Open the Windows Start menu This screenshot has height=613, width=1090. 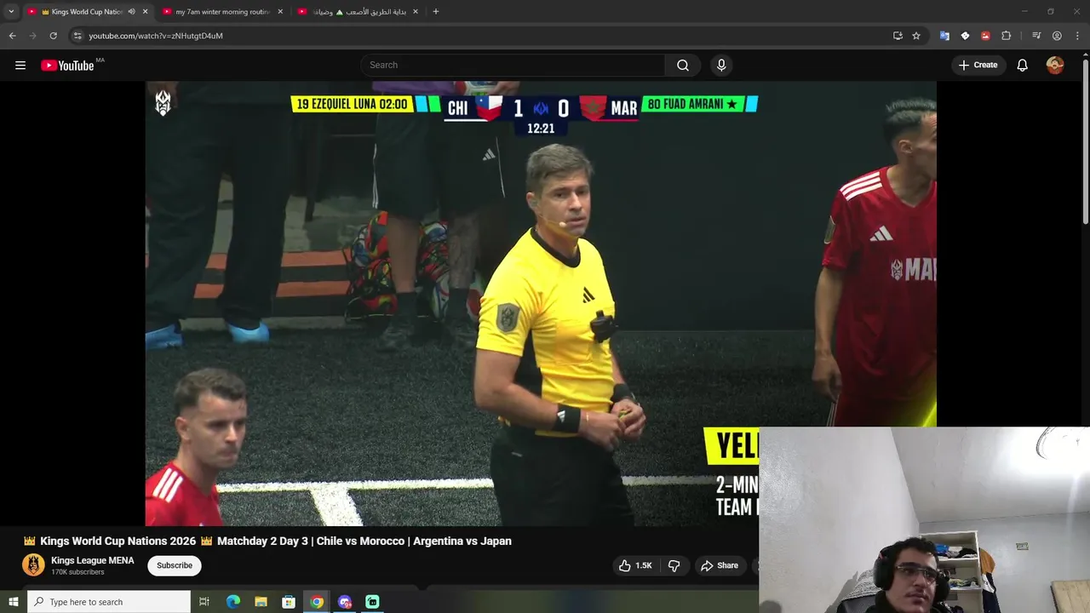pos(13,602)
